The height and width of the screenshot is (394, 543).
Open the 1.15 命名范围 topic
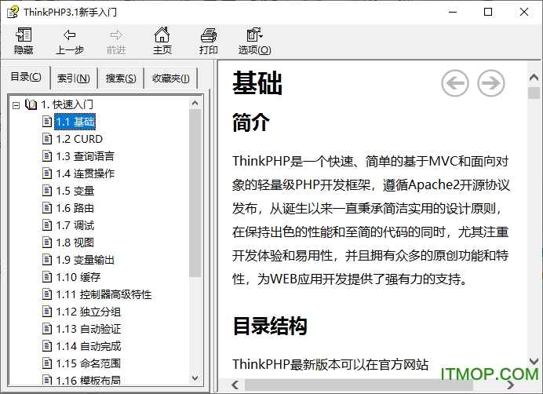tap(89, 363)
